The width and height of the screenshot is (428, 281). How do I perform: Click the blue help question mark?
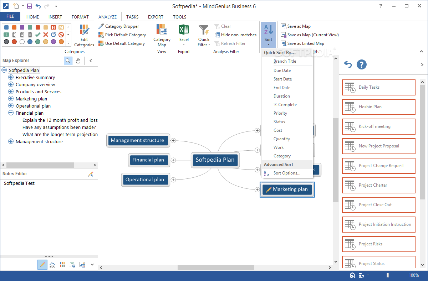362,64
